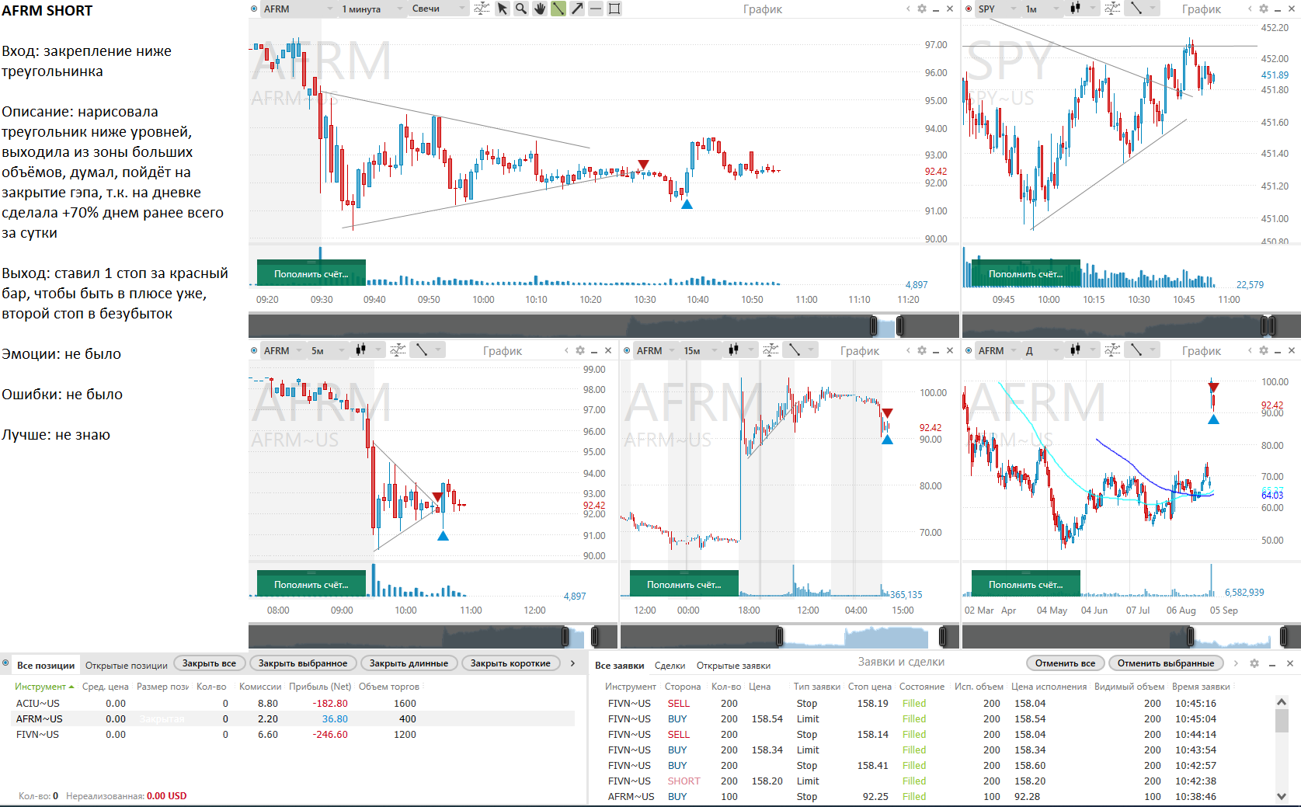The width and height of the screenshot is (1301, 807).
Task: Open settings gear of AFRM daily chart
Action: pyautogui.click(x=1264, y=350)
